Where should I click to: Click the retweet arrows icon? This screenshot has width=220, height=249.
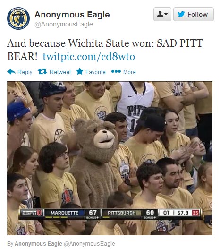pyautogui.click(x=42, y=71)
